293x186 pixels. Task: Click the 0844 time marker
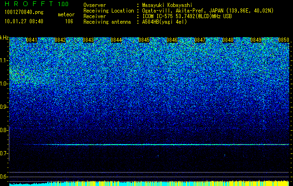tap(116, 40)
